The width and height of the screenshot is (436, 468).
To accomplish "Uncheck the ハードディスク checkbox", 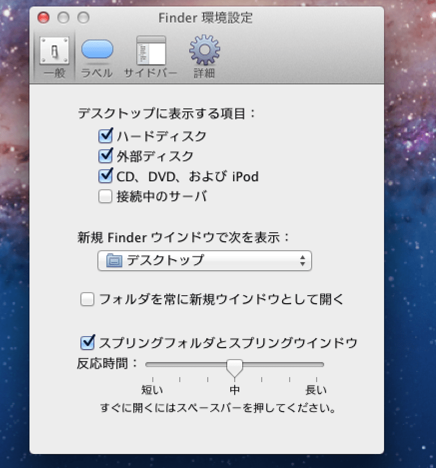I will [x=105, y=136].
